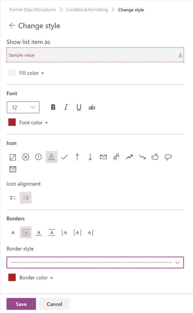The image size is (193, 313).
Task: Enable strikethrough text formatting
Action: tap(91, 107)
